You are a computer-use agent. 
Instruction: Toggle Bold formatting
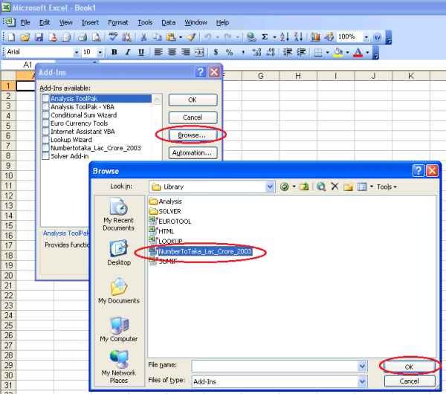pos(114,52)
